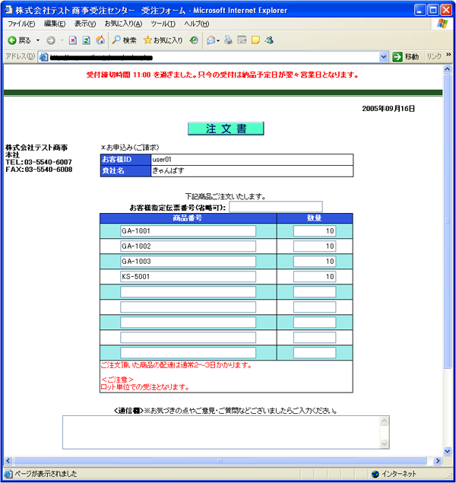This screenshot has height=483, width=456.
Task: Open the ファイル(F) menu
Action: click(22, 24)
